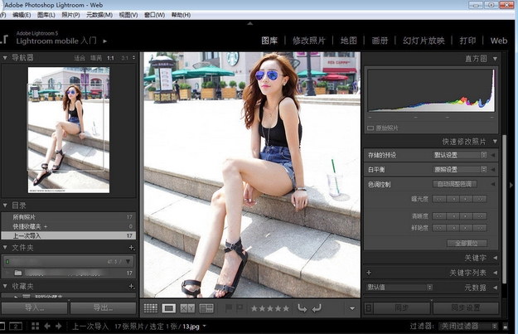Click the navigator preview thumbnail

pyautogui.click(x=69, y=130)
